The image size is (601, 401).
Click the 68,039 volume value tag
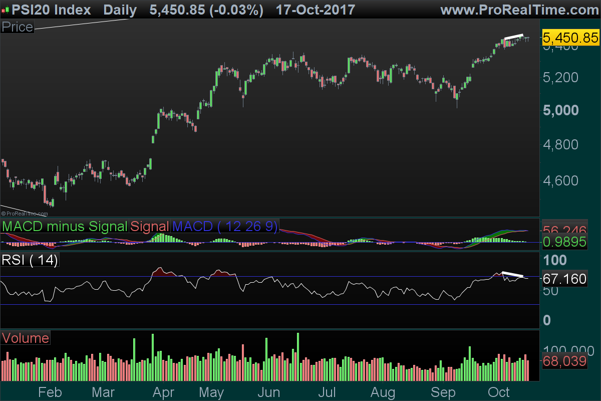tap(565, 361)
